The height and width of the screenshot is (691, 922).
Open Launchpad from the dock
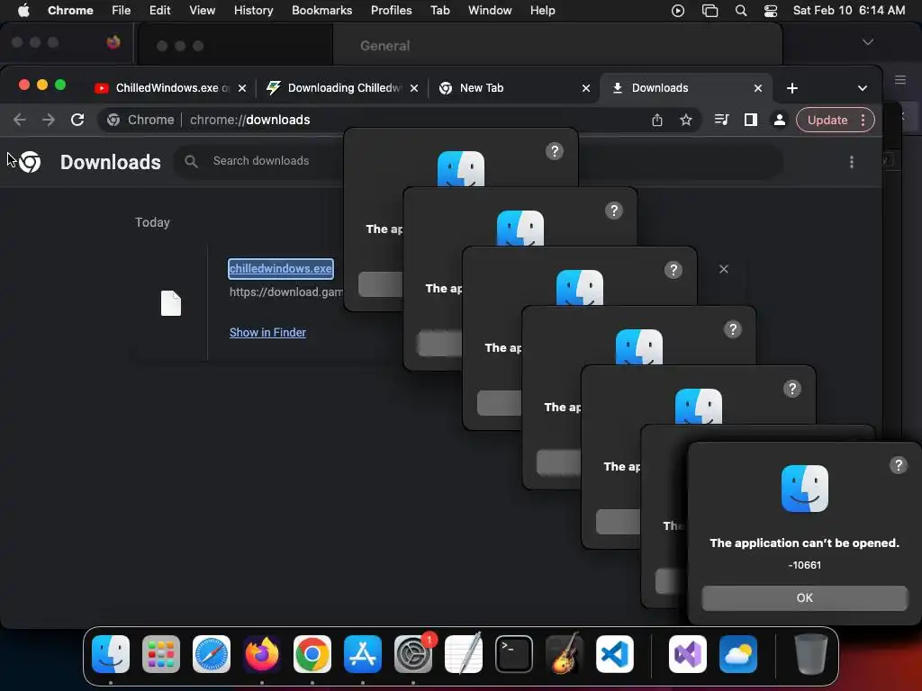(161, 654)
